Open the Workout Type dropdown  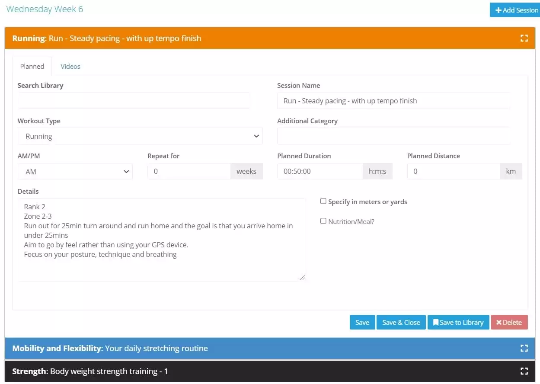tap(140, 136)
